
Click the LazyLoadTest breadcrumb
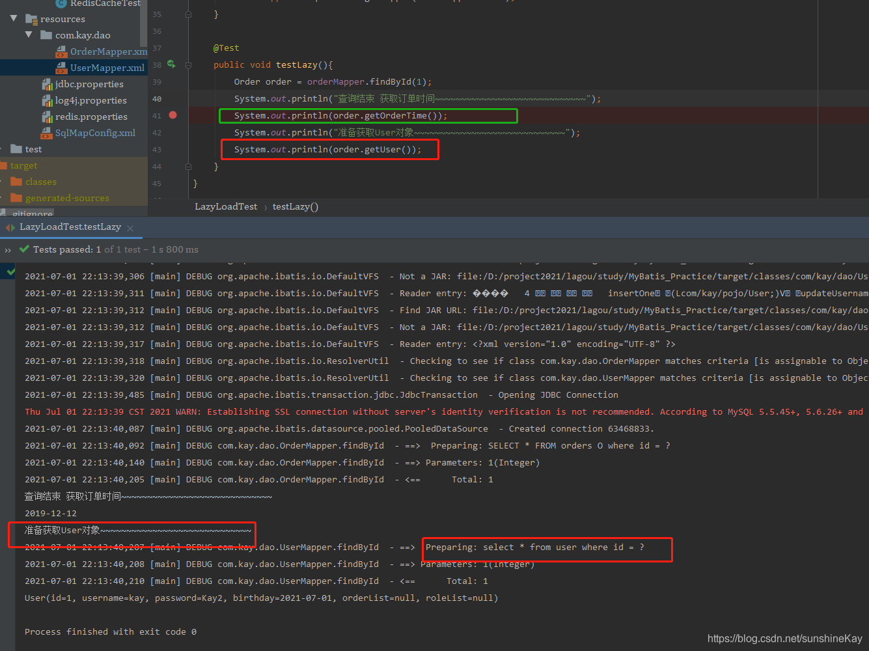click(226, 206)
